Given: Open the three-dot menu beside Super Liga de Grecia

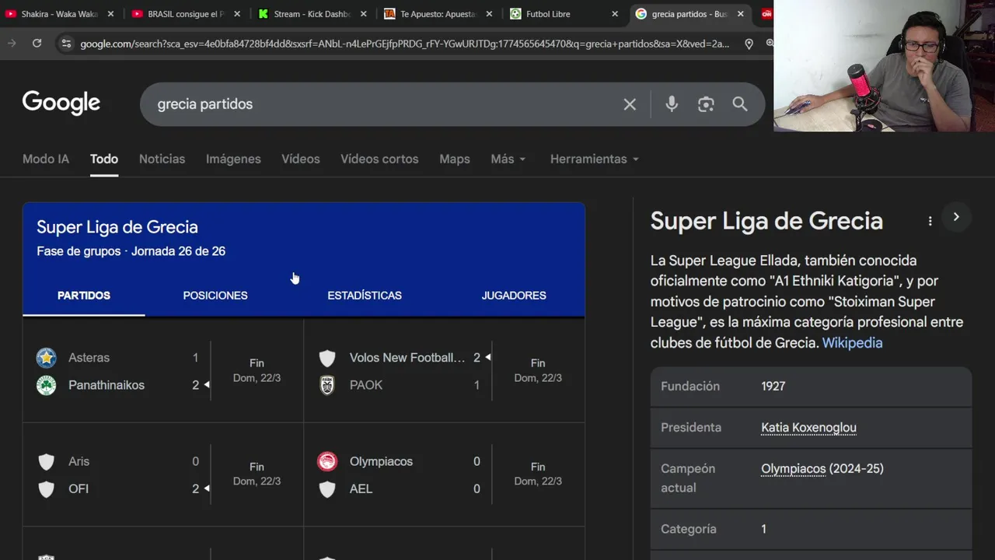Looking at the screenshot, I should tap(930, 221).
